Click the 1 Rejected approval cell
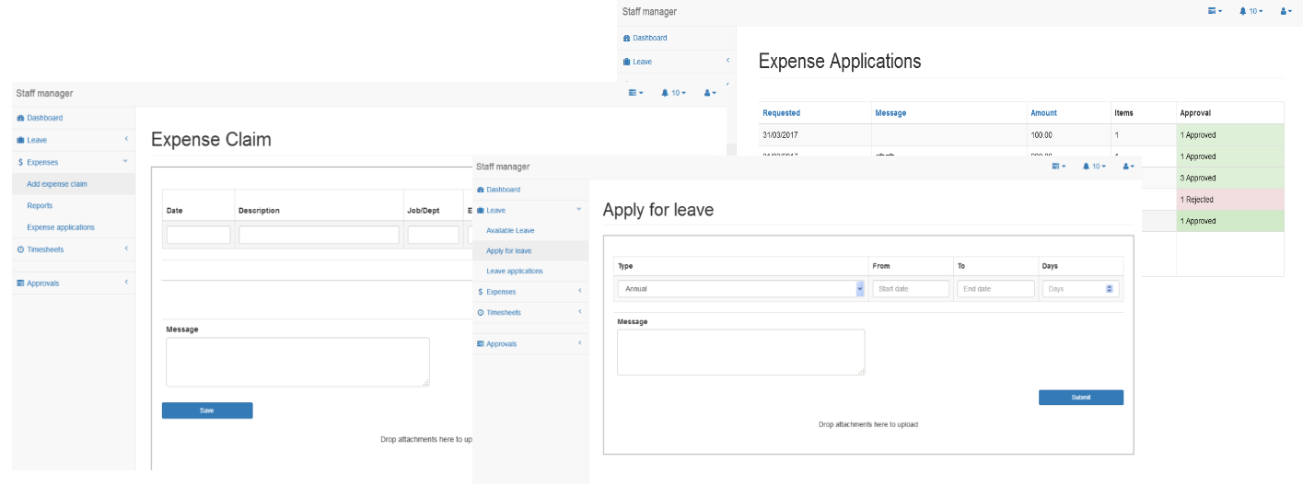Image resolution: width=1303 pixels, height=497 pixels. pos(1229,199)
